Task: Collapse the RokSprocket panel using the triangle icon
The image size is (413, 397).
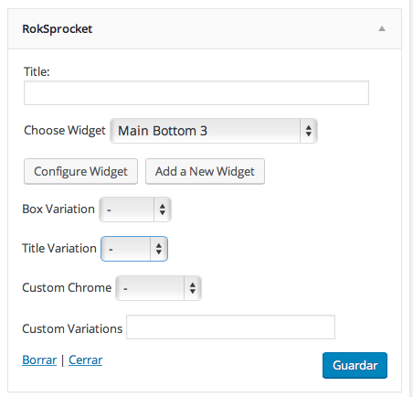Action: pyautogui.click(x=382, y=29)
